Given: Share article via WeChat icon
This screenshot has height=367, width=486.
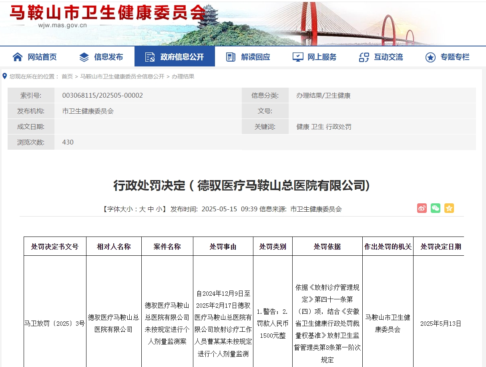Looking at the screenshot, I should [x=436, y=208].
